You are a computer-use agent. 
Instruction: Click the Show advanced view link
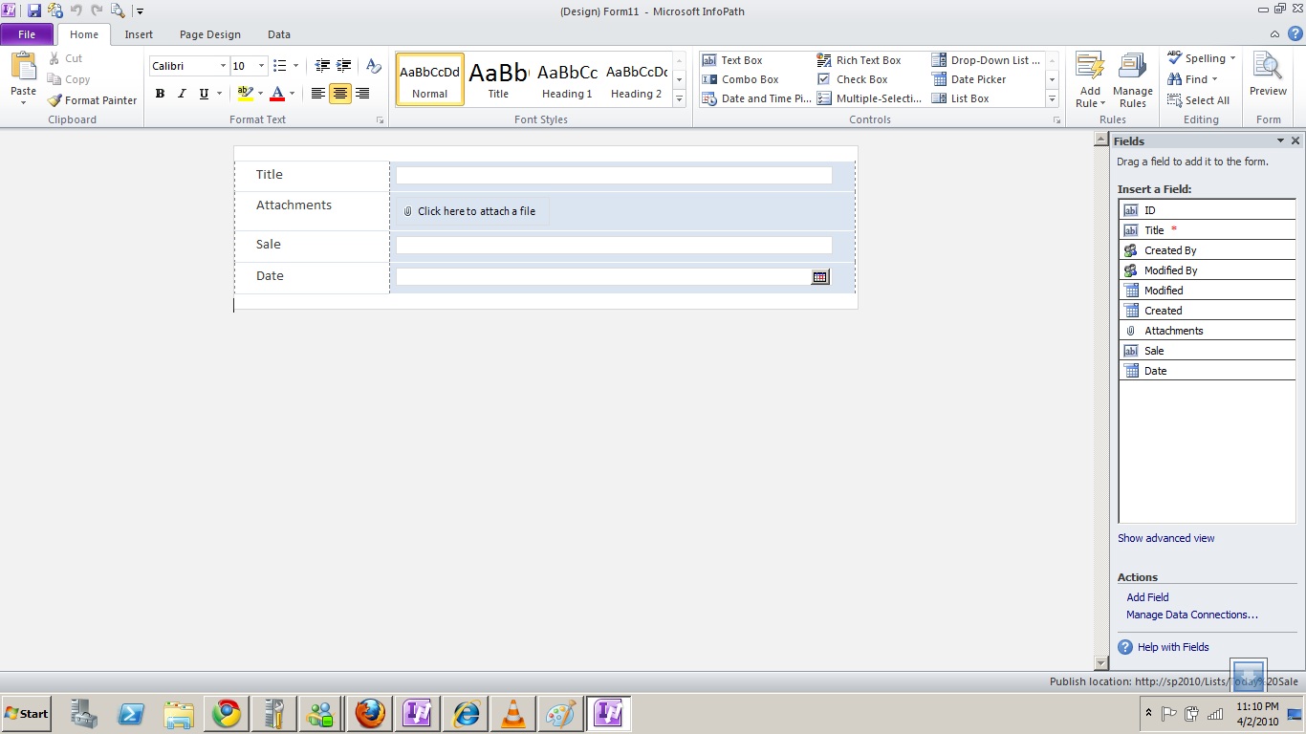1165,538
